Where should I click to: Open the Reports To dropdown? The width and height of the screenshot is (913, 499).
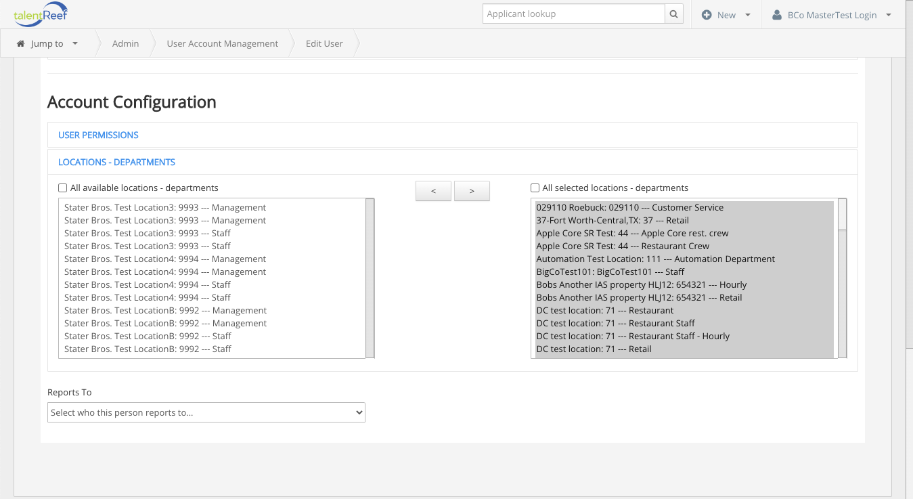click(206, 412)
